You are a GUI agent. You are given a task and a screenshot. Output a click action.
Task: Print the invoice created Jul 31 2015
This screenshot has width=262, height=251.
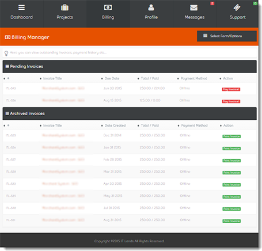[x=231, y=209]
